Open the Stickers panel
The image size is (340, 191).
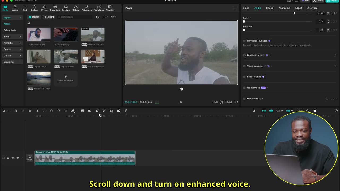34,8
